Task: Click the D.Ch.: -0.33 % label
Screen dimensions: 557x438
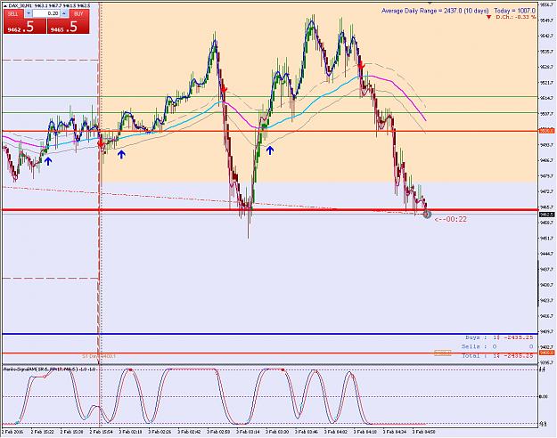Action: (x=516, y=17)
